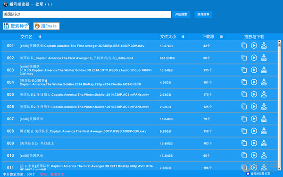Screen dimensions: 283x177
Task: Copy link for row 004
Action: point(244,82)
